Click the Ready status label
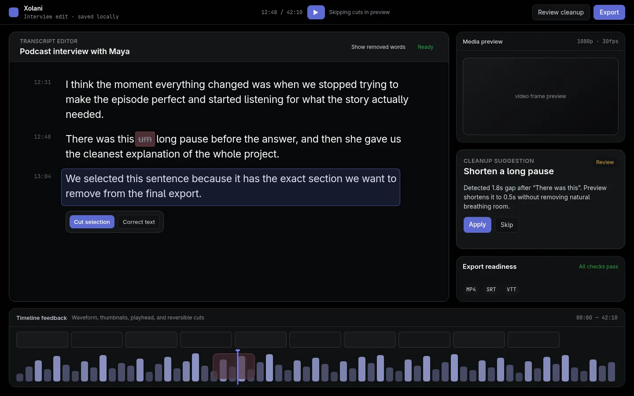This screenshot has height=396, width=634. pos(425,47)
